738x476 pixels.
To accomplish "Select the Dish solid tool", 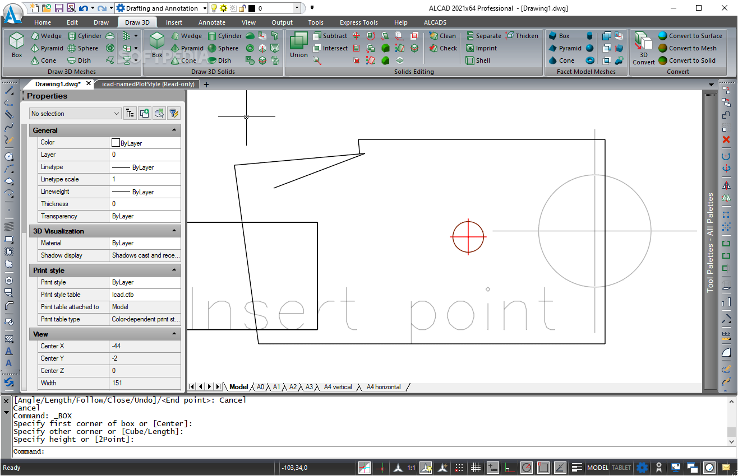I will [x=219, y=60].
